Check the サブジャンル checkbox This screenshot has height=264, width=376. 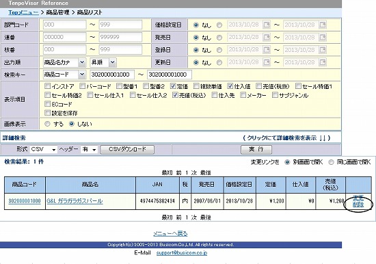click(x=275, y=95)
